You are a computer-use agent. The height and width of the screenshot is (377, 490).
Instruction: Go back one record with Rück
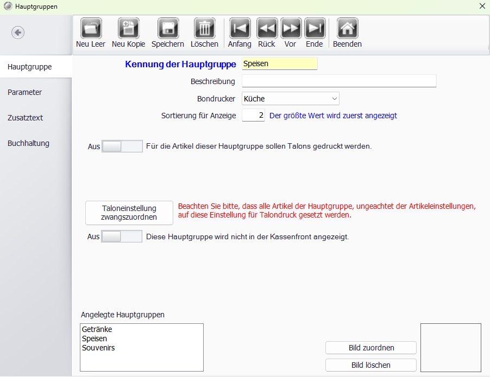point(267,28)
